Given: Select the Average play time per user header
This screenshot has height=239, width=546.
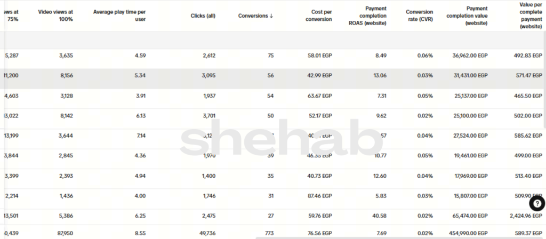Looking at the screenshot, I should pos(119,15).
